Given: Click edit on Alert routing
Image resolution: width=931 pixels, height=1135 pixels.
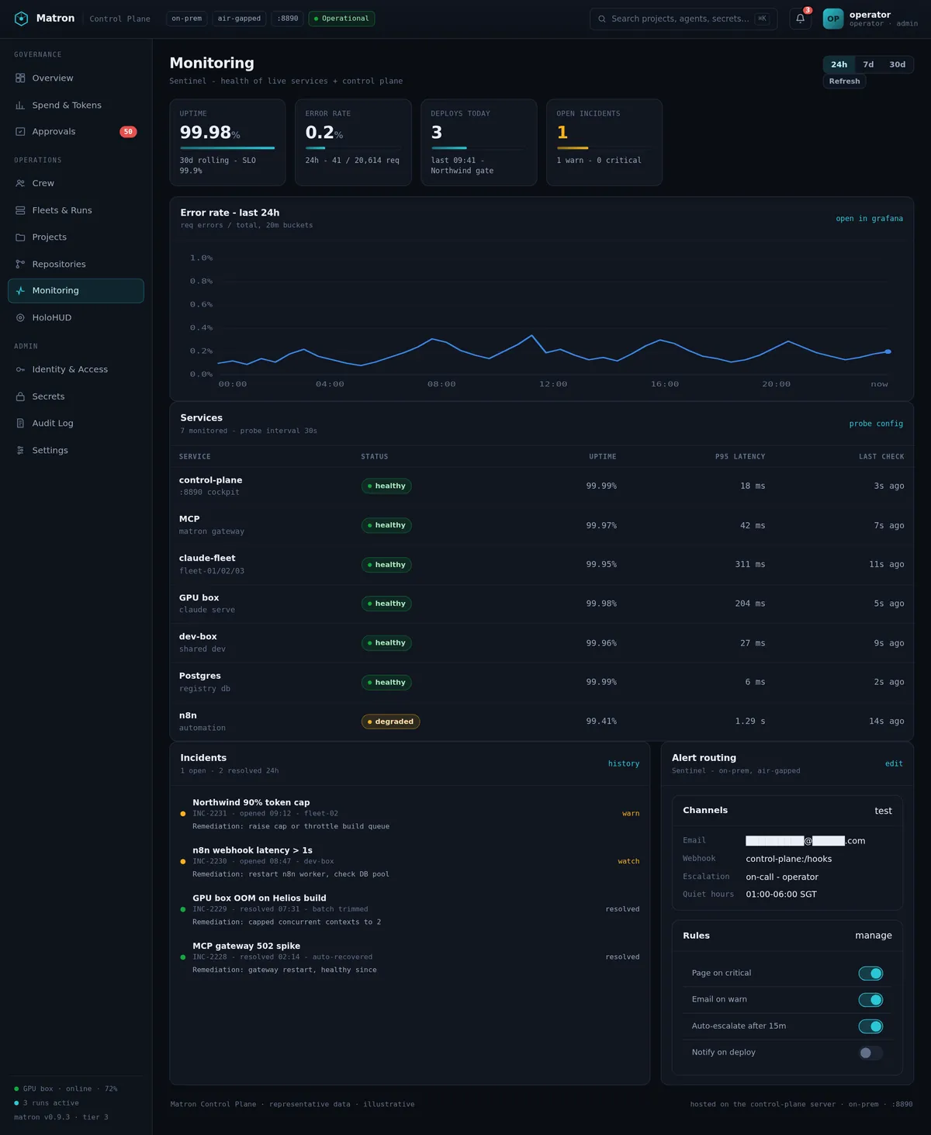Looking at the screenshot, I should click(x=894, y=764).
